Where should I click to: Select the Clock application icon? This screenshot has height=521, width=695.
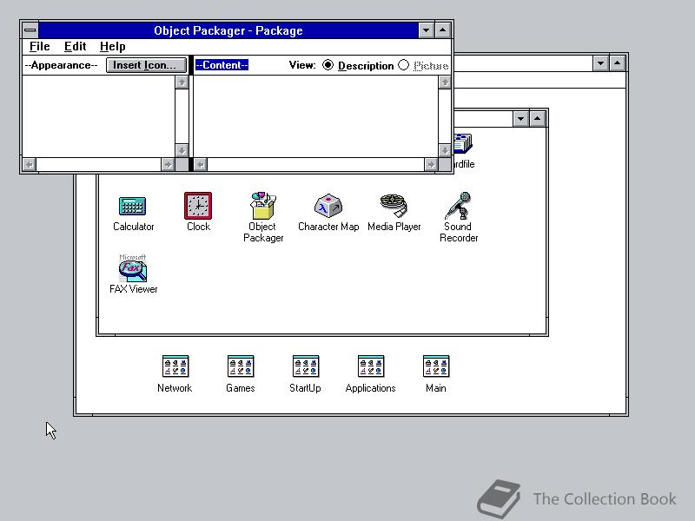click(x=198, y=206)
